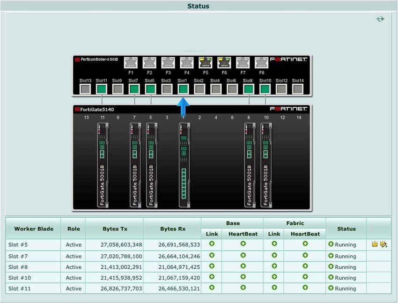Screen dimensions: 398x303
Task: Click the Base HeartBeat icon for Slot #7
Action: (243, 255)
